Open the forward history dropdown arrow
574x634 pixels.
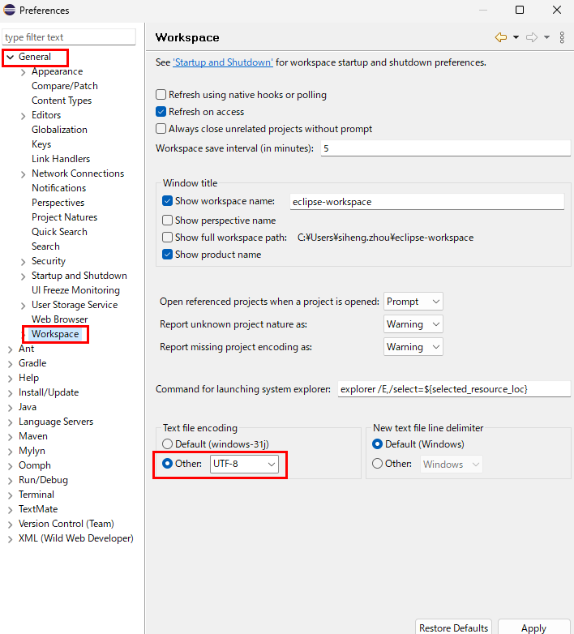546,37
